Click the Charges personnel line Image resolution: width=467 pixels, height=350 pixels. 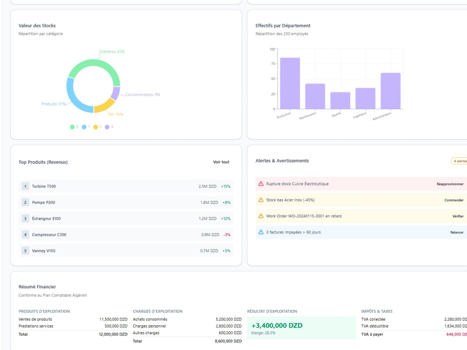pos(187,326)
